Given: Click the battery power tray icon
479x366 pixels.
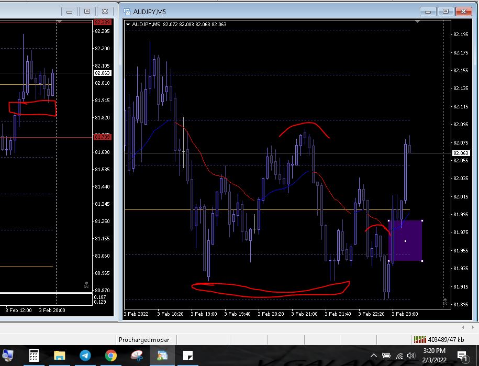Looking at the screenshot, I should [x=386, y=356].
